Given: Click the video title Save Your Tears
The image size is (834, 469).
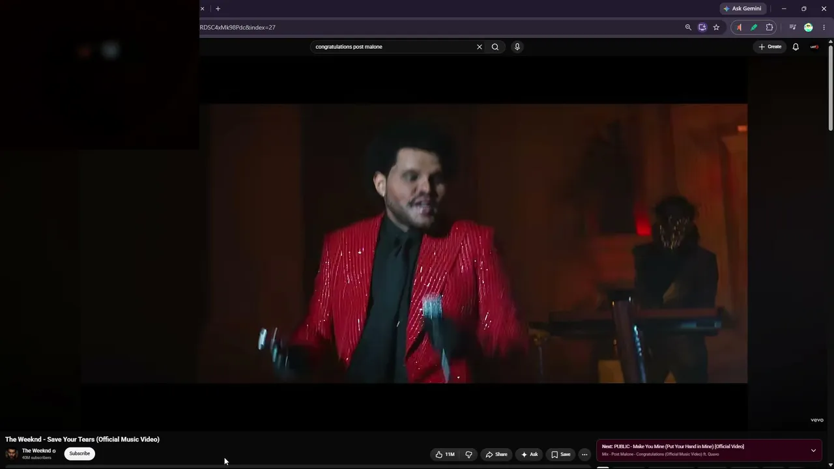Looking at the screenshot, I should (82, 440).
